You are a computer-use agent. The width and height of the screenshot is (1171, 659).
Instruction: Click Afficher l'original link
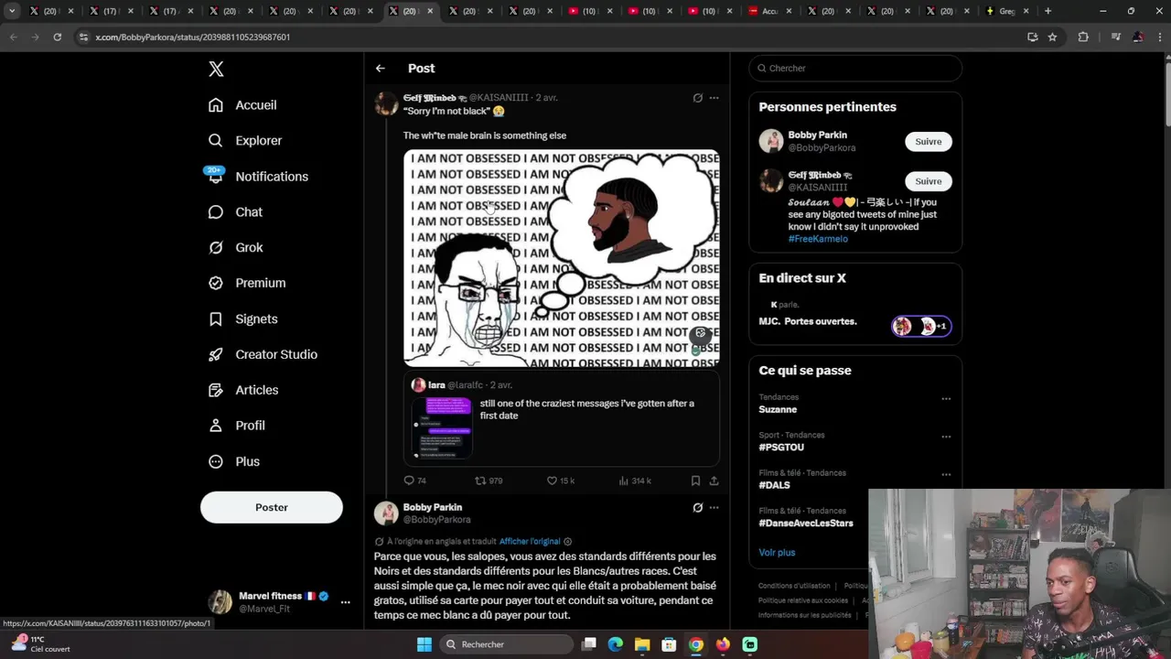(x=530, y=542)
